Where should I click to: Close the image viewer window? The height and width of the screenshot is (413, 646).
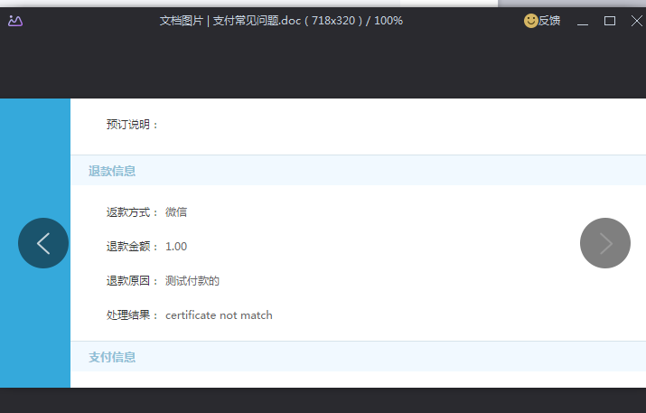(635, 21)
